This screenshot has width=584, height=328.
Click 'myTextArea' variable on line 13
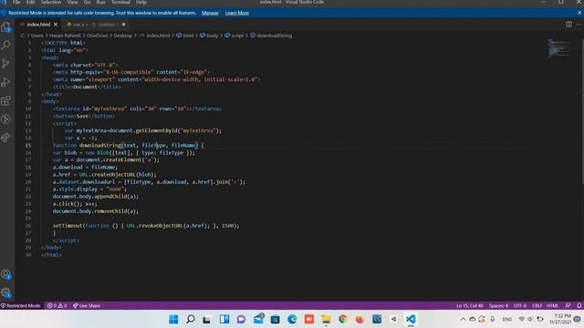pos(91,130)
